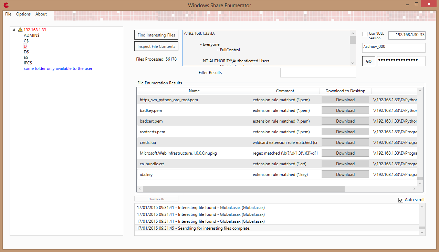Click the horizontal scrollbar below the results table
439x252 pixels.
click(241, 189)
